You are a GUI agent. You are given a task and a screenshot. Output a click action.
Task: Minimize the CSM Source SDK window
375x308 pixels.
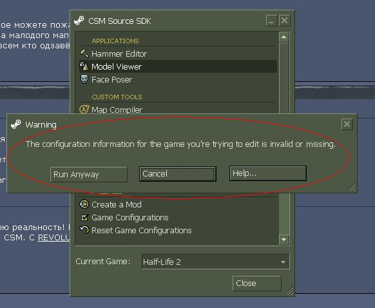[x=271, y=21]
